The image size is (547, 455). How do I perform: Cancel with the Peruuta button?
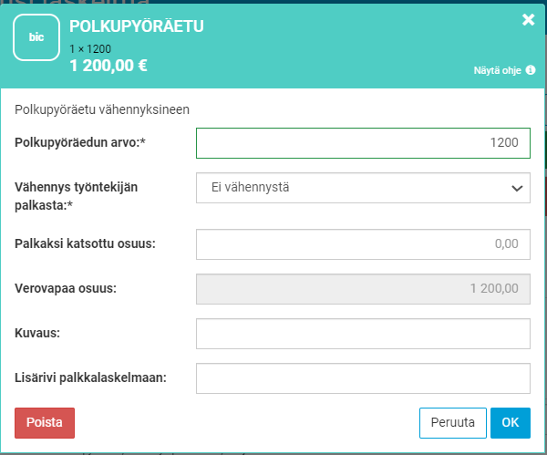[452, 423]
